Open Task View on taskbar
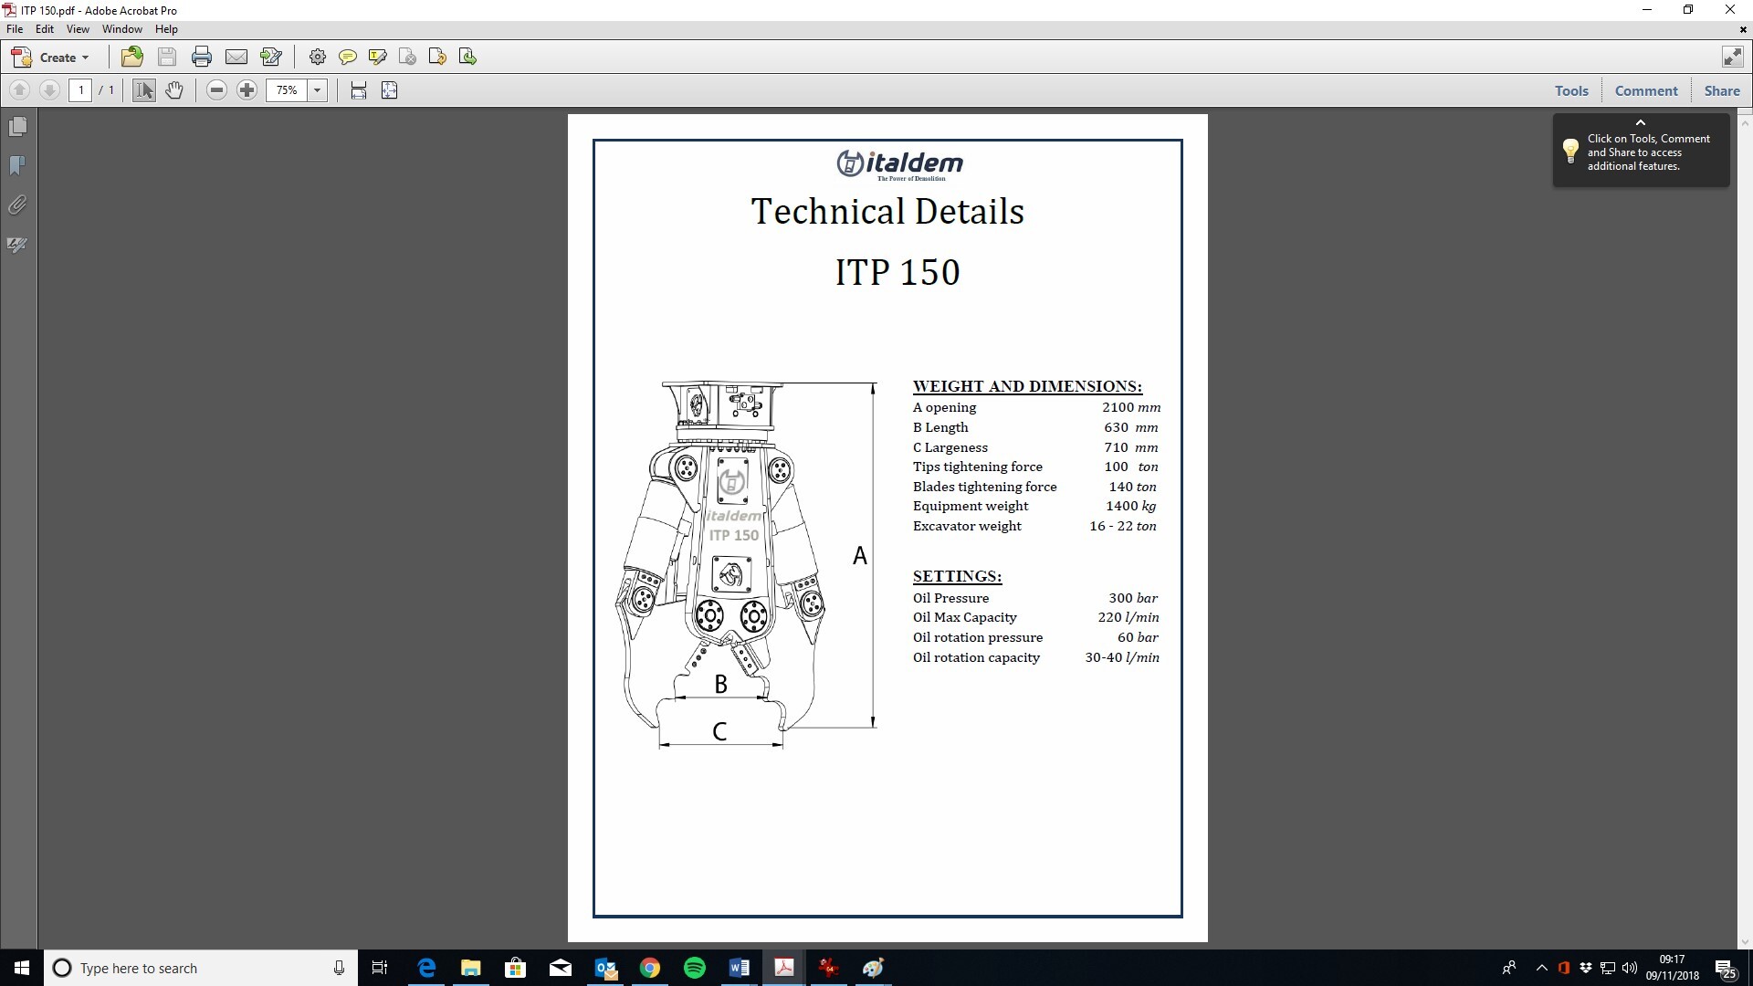 coord(380,968)
